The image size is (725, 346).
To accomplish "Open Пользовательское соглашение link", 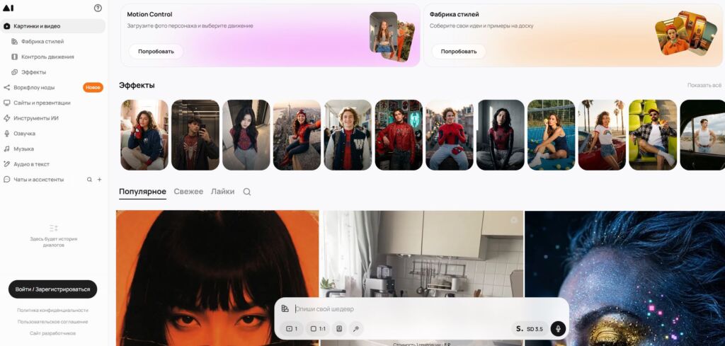I will point(52,321).
